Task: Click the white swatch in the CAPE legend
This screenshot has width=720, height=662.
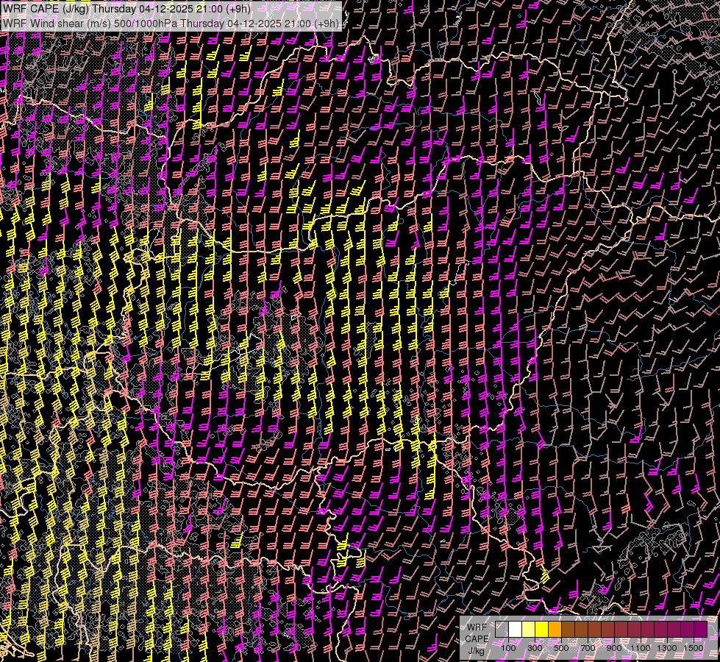Action: (x=515, y=630)
